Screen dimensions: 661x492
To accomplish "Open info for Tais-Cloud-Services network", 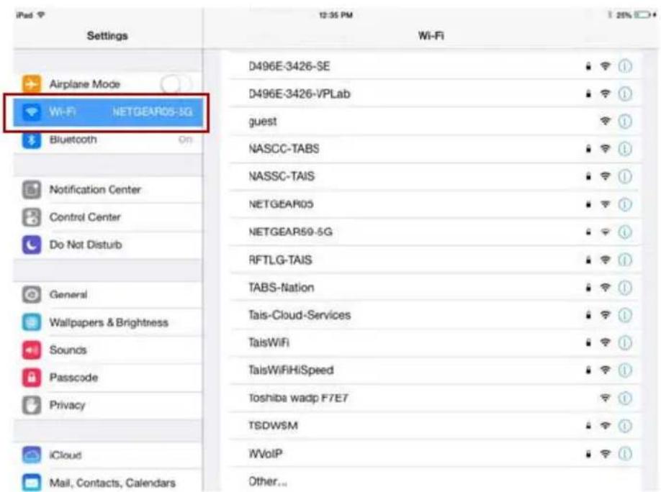I will tap(625, 315).
